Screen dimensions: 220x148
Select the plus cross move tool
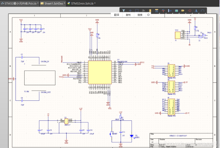(x=130, y=11)
